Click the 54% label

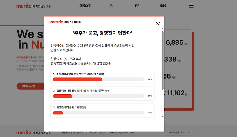[x=150, y=79]
